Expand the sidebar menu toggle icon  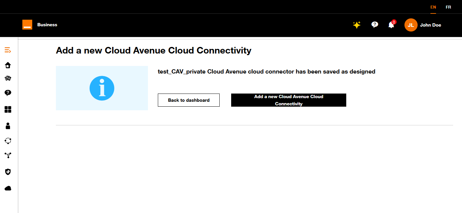click(8, 50)
